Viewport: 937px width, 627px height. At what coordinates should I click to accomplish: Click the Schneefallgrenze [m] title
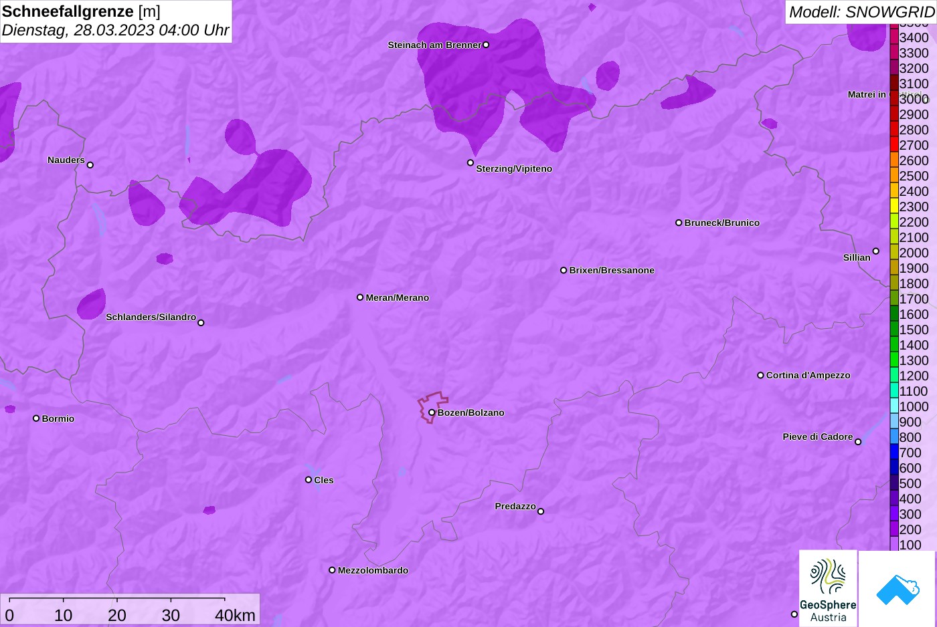tap(81, 11)
